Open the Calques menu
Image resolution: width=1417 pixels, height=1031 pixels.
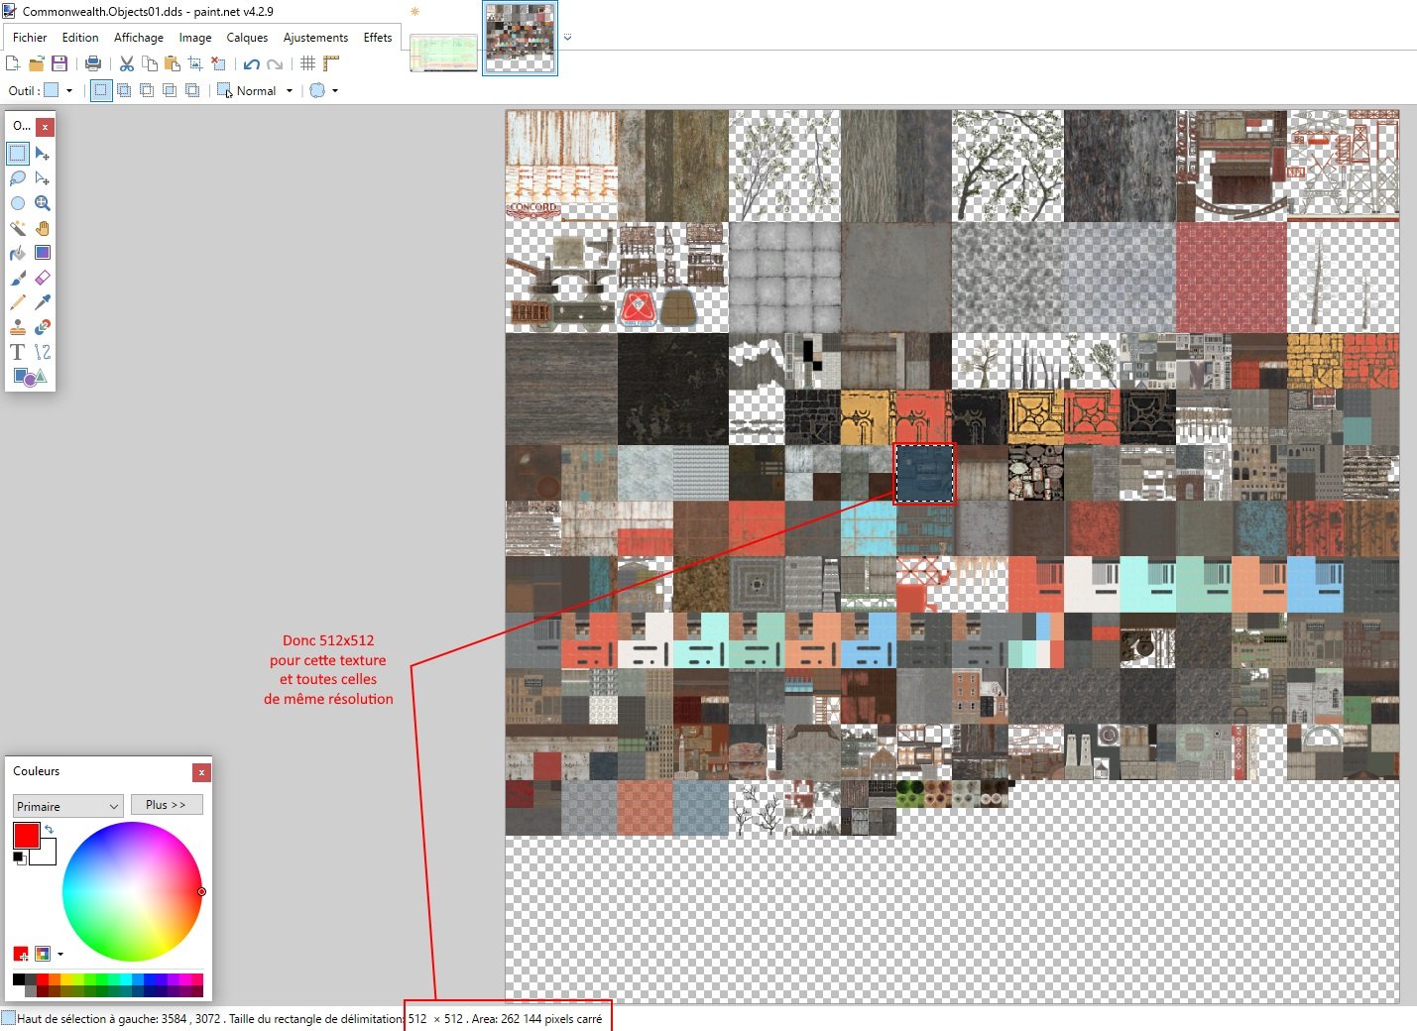coord(247,38)
